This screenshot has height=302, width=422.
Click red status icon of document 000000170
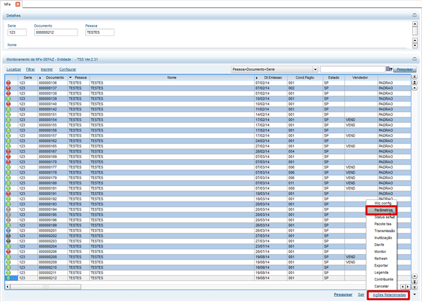click(8, 162)
